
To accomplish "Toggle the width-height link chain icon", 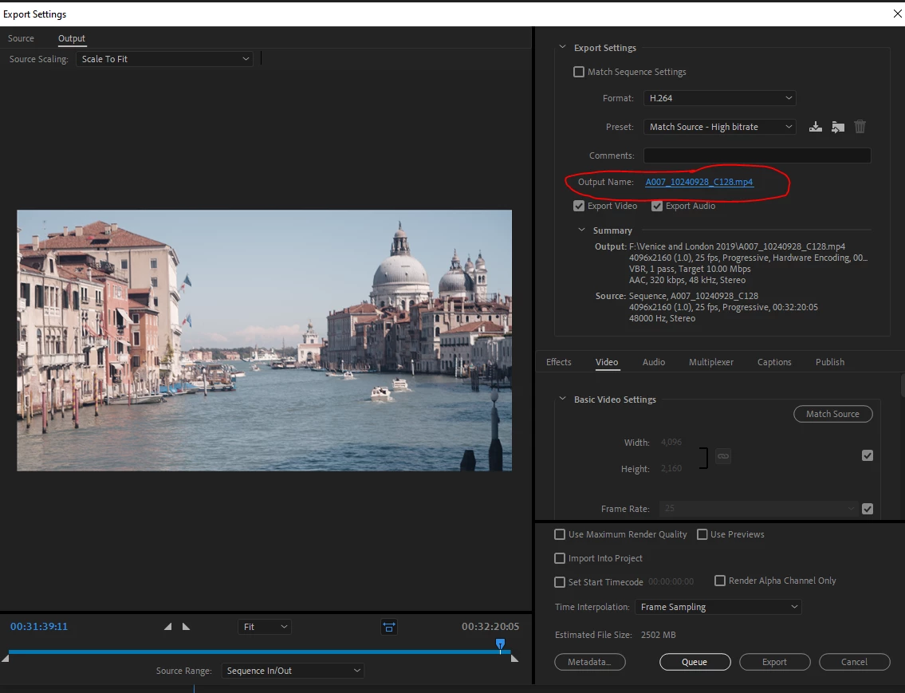I will [723, 456].
